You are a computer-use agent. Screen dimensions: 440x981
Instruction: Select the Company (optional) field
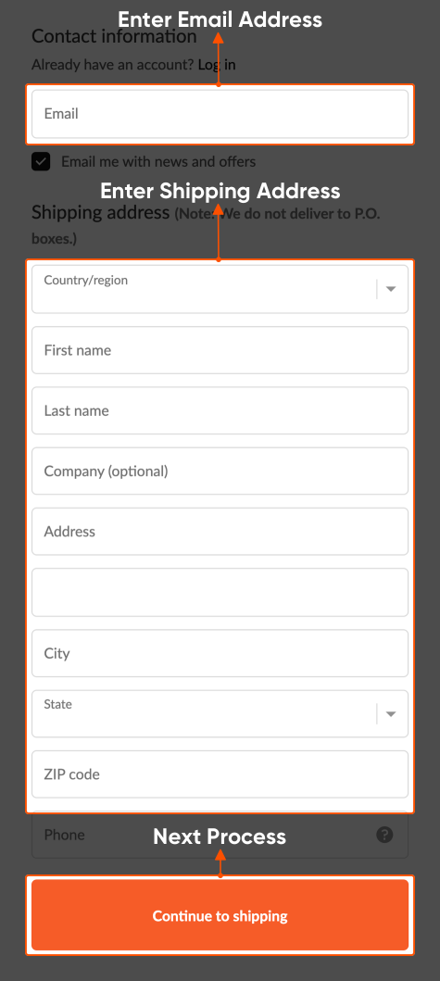220,472
